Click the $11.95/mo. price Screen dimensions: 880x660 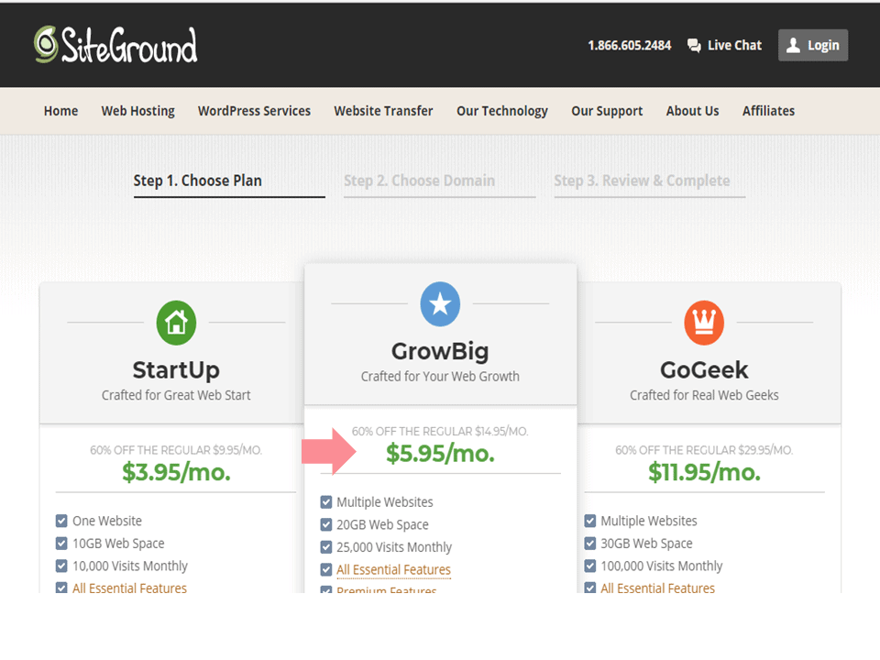(x=704, y=472)
